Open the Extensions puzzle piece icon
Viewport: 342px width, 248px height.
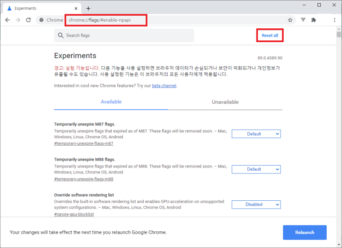(x=314, y=20)
